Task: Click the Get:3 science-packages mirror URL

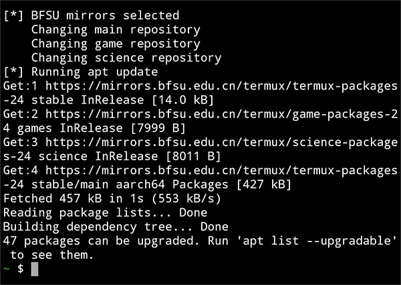Action: point(221,142)
